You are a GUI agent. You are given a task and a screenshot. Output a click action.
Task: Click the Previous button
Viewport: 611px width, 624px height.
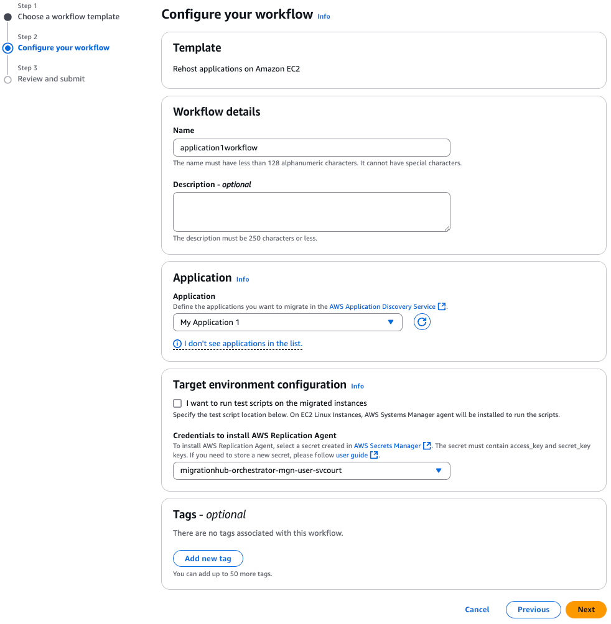[533, 609]
